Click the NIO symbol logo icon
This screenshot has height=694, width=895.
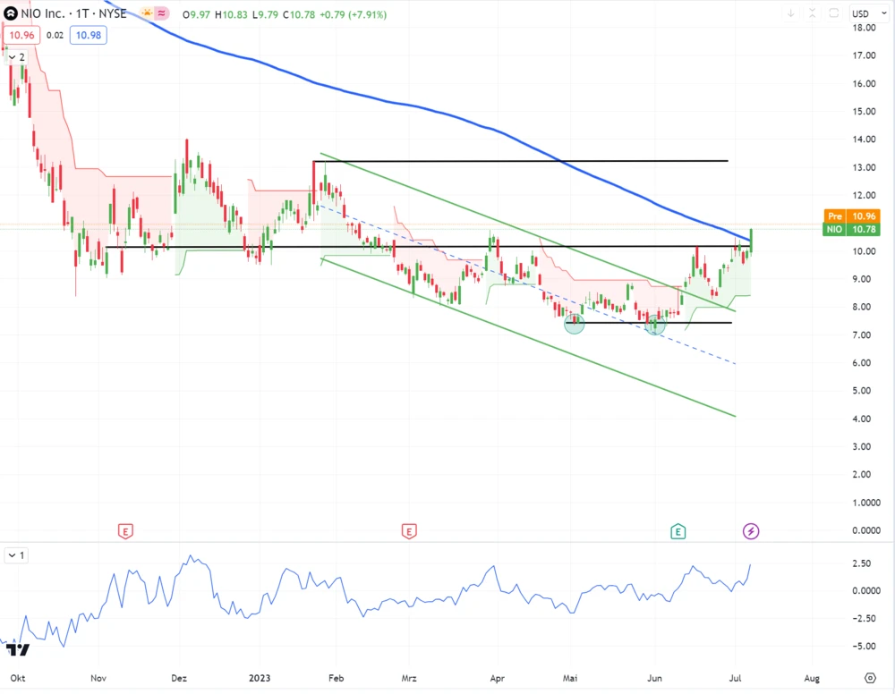[x=11, y=14]
